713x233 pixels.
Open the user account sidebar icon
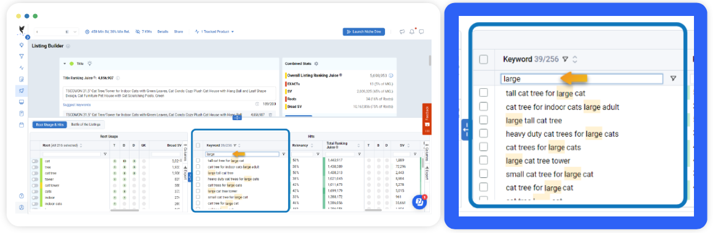coord(21,207)
